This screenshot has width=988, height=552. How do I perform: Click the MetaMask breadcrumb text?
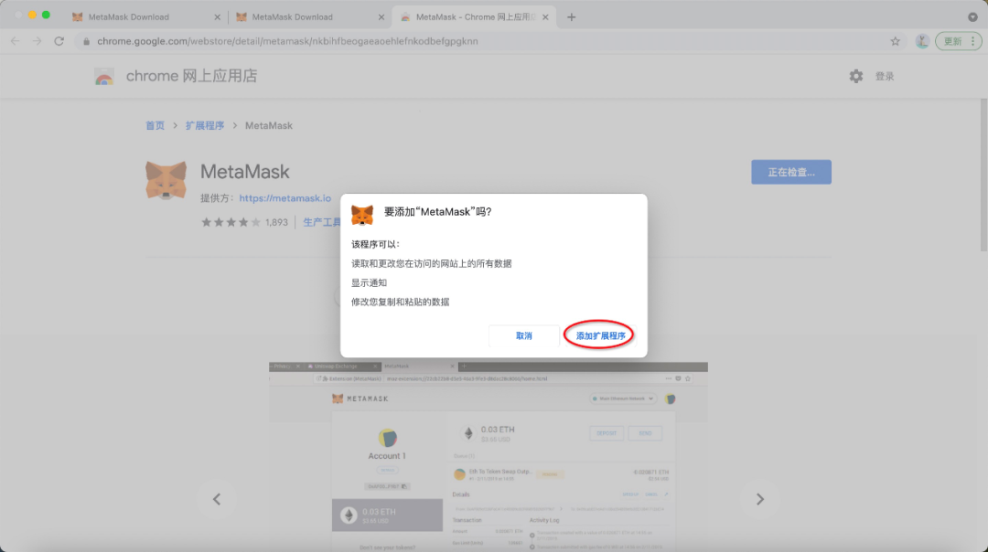point(268,125)
